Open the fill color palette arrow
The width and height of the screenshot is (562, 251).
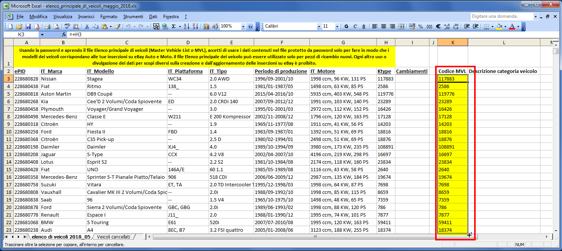[x=505, y=26]
